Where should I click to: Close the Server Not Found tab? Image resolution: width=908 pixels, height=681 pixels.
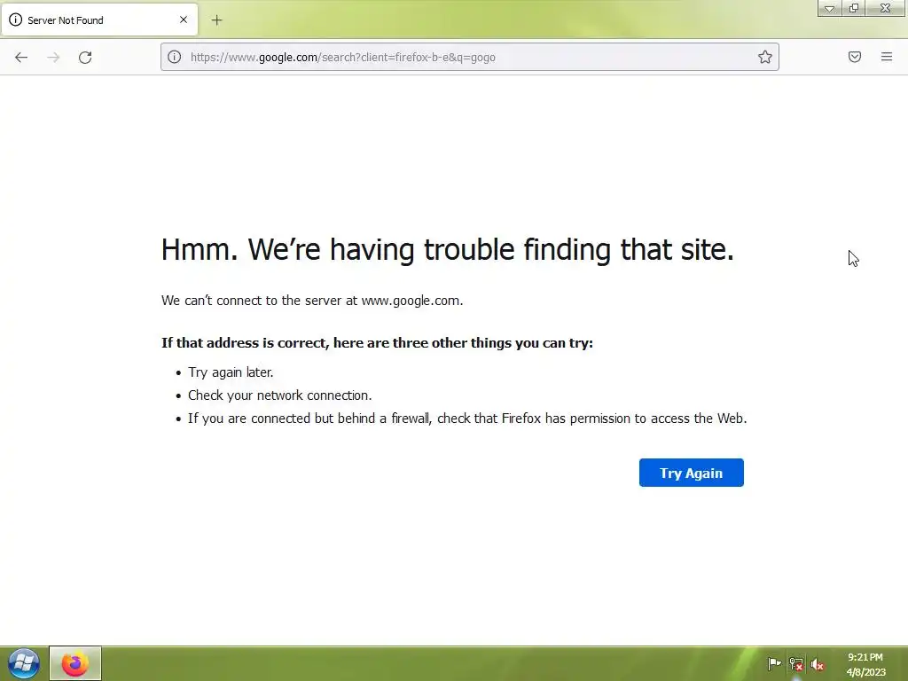[x=184, y=20]
